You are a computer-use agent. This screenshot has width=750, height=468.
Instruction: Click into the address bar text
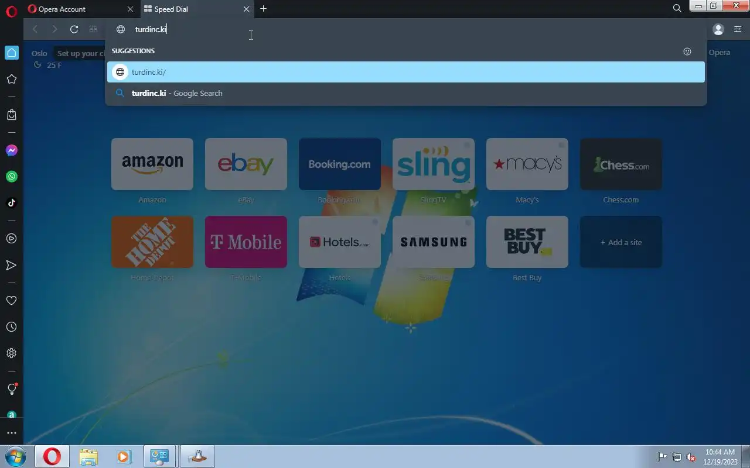[x=151, y=29]
